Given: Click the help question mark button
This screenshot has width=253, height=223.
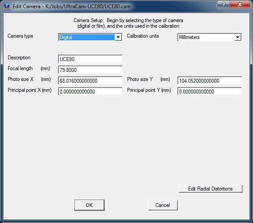Looking at the screenshot, I should tap(224, 4).
